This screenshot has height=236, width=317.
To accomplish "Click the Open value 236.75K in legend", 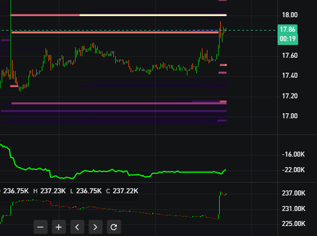I will (x=16, y=191).
